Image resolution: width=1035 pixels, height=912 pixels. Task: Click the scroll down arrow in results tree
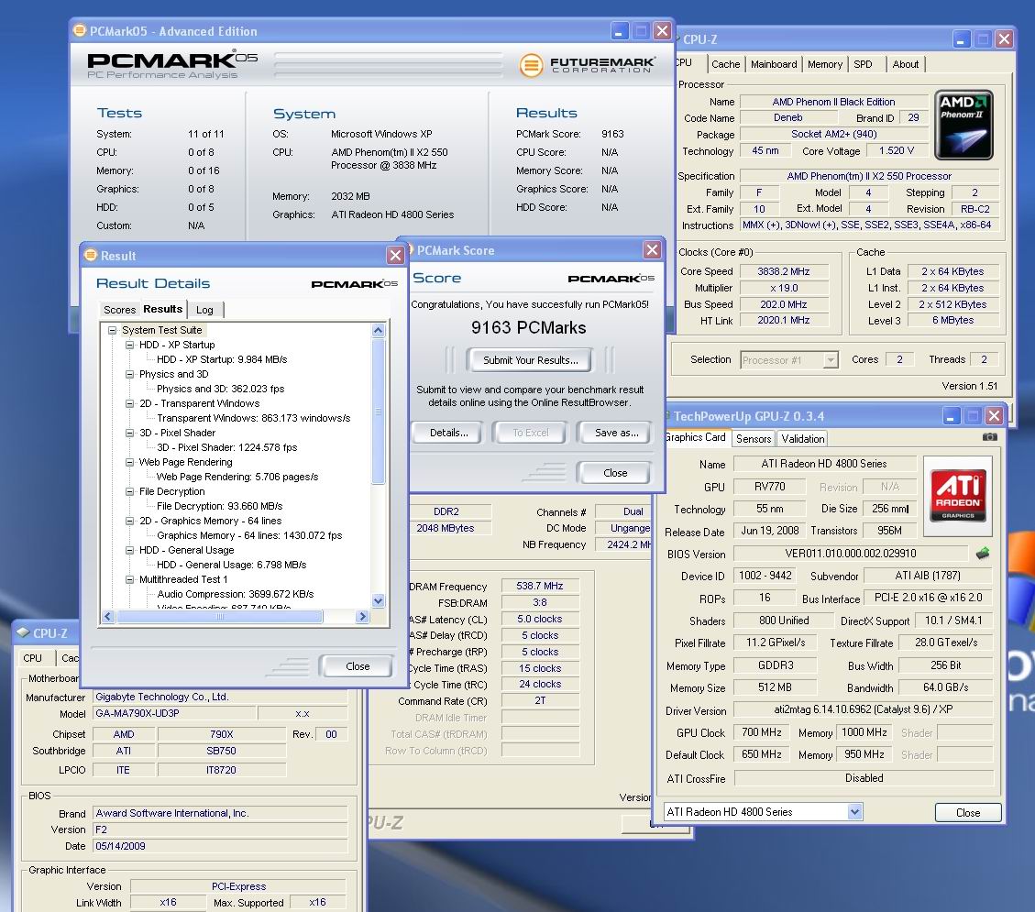click(x=379, y=600)
